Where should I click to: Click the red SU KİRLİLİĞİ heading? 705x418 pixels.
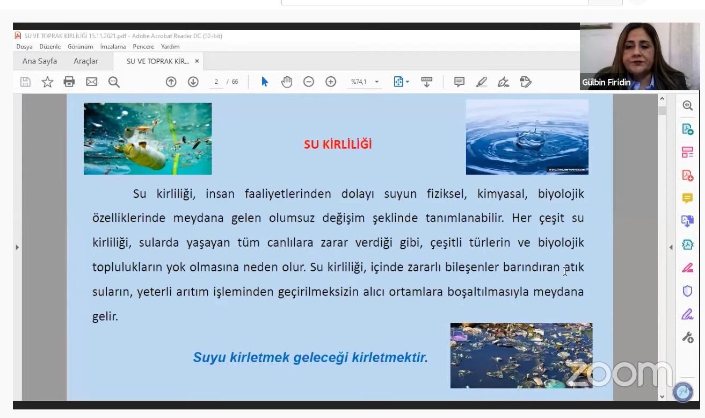(338, 145)
